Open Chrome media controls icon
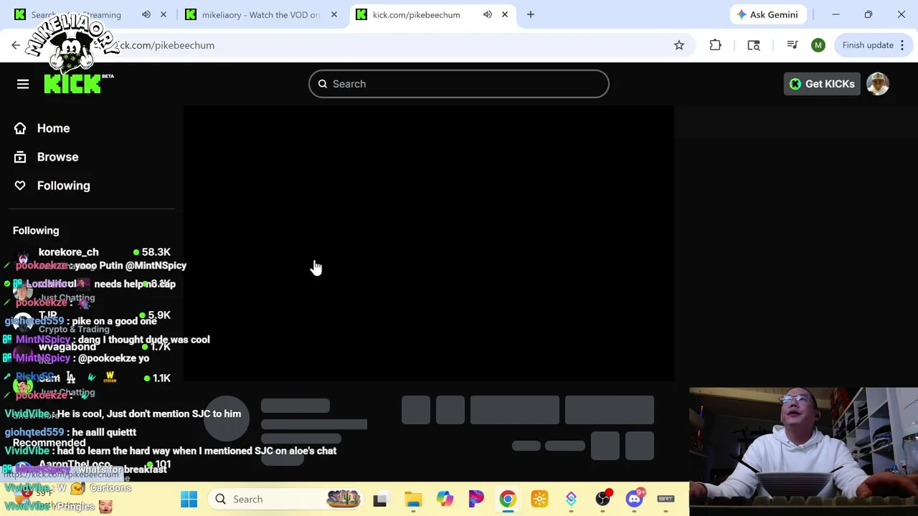The image size is (918, 516). [x=792, y=45]
